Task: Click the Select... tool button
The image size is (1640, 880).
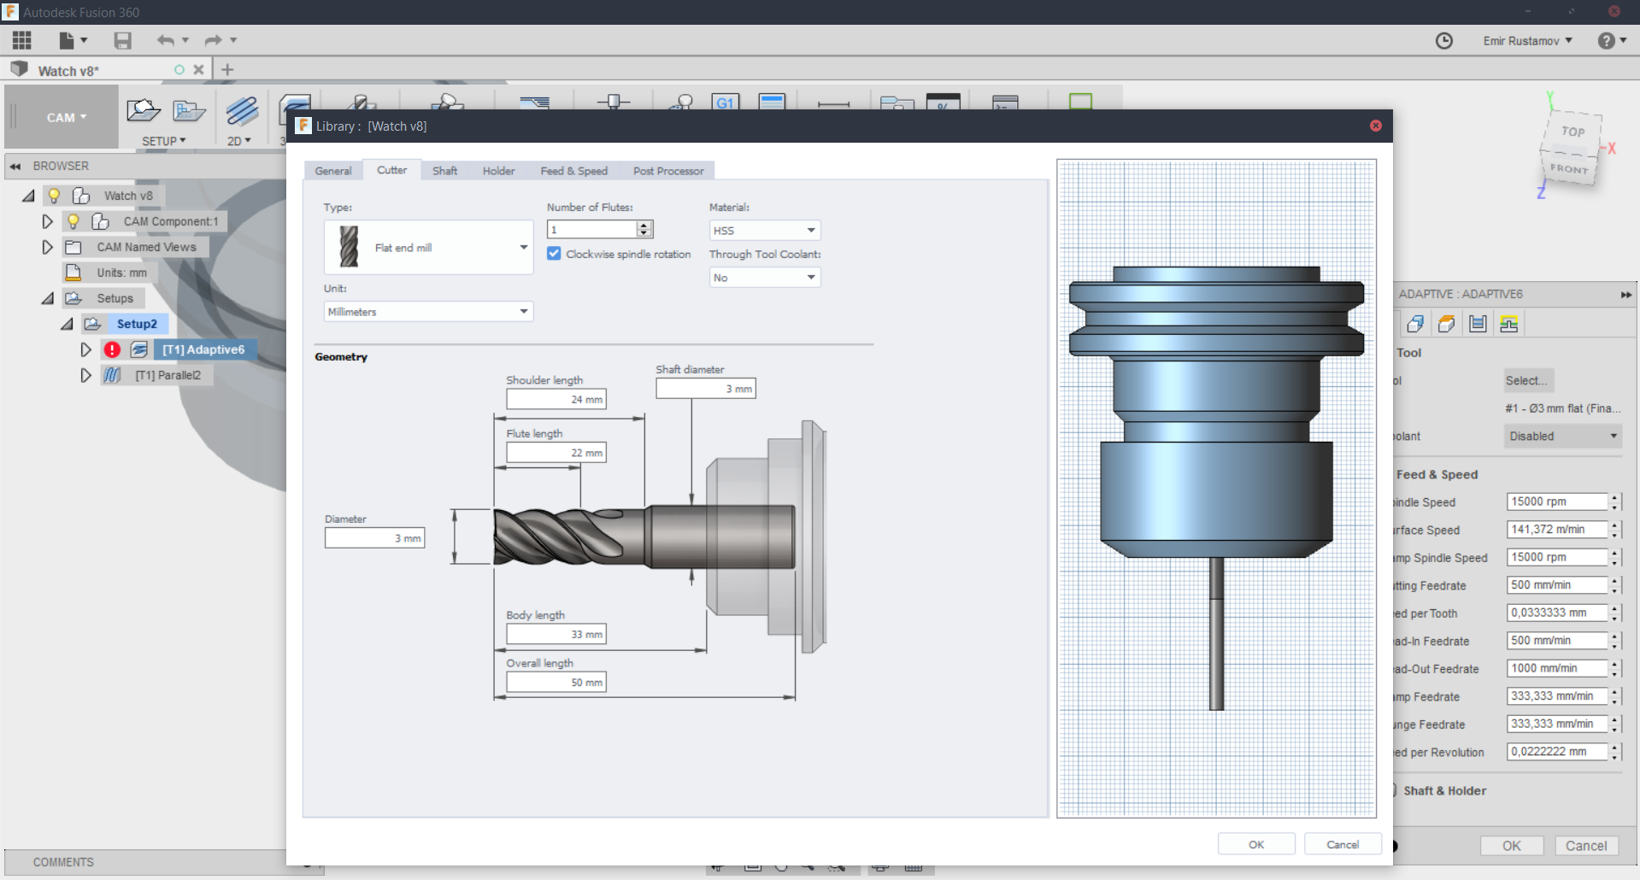Action: 1526,381
